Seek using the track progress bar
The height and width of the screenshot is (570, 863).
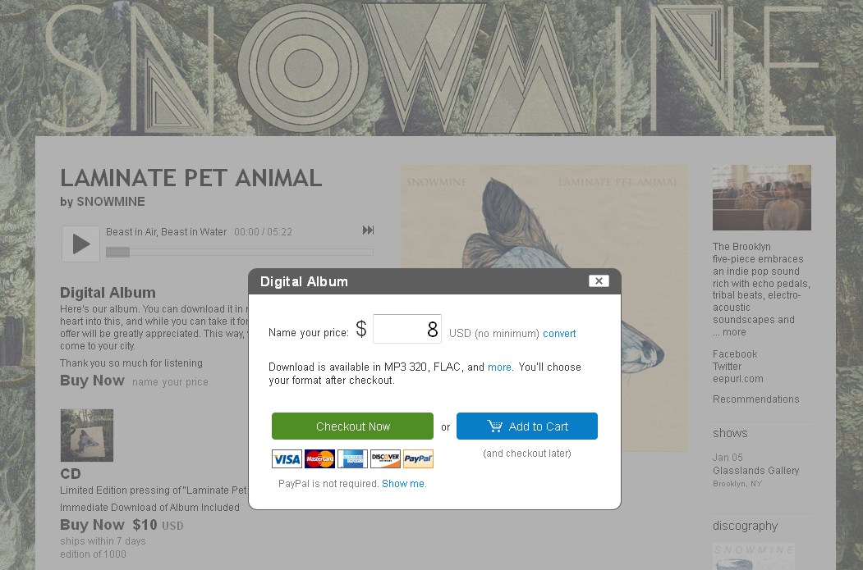[240, 252]
